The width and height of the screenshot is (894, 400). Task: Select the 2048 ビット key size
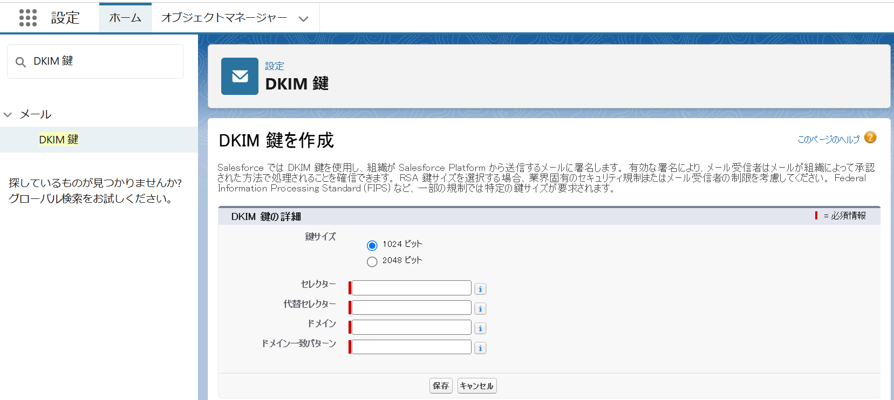(372, 262)
